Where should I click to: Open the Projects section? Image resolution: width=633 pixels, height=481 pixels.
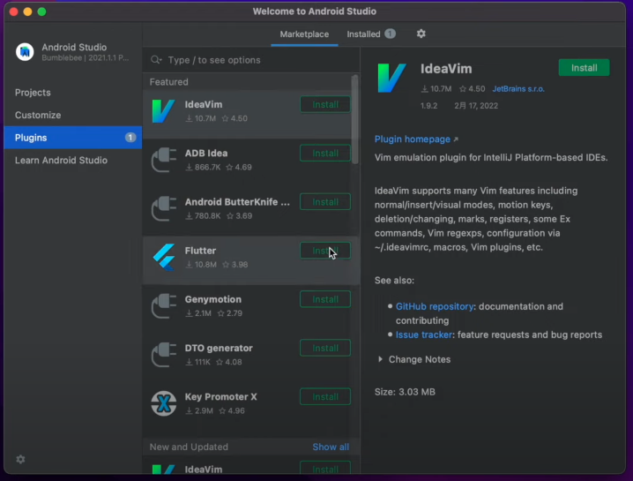(33, 93)
